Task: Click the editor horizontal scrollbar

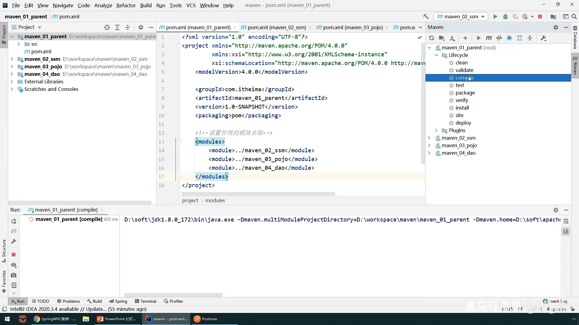Action: pyautogui.click(x=258, y=194)
